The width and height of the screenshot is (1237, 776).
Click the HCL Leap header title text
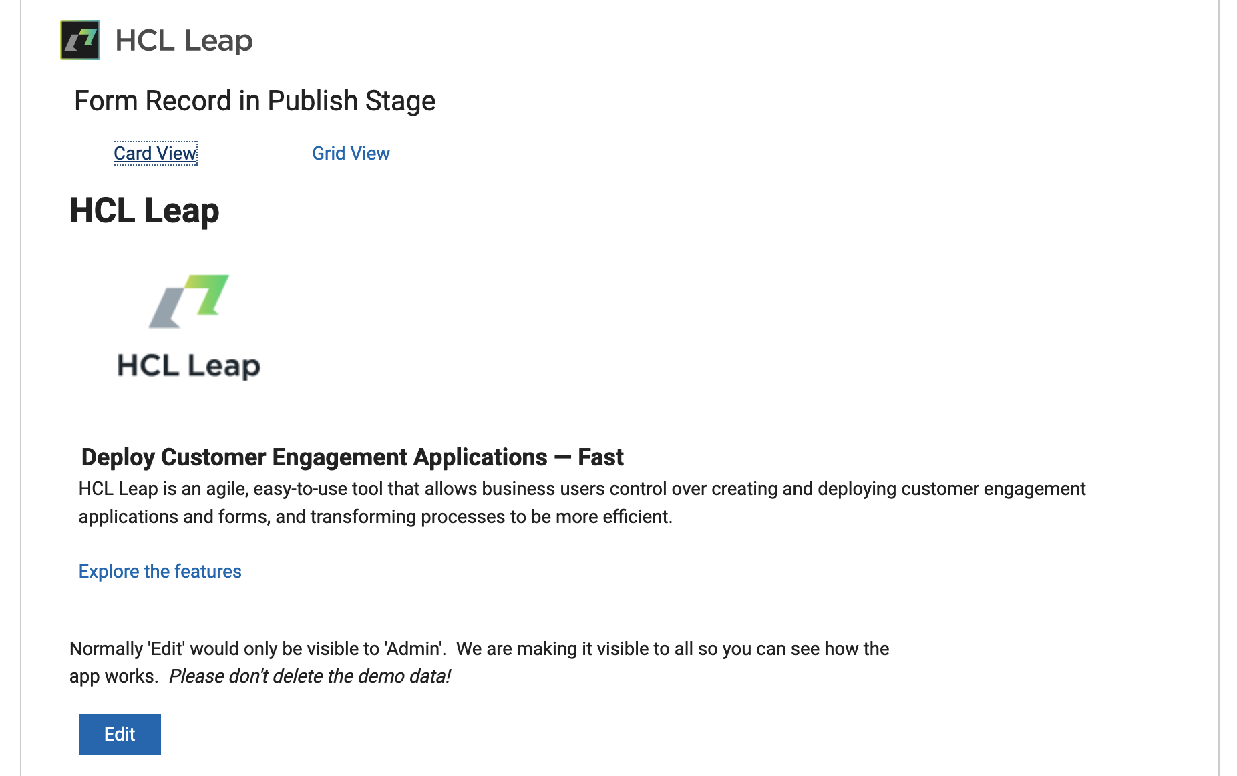(184, 41)
